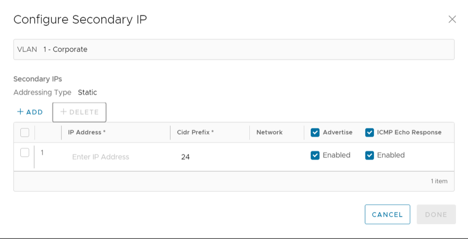The image size is (468, 239).
Task: Click the Network column header
Action: point(270,132)
